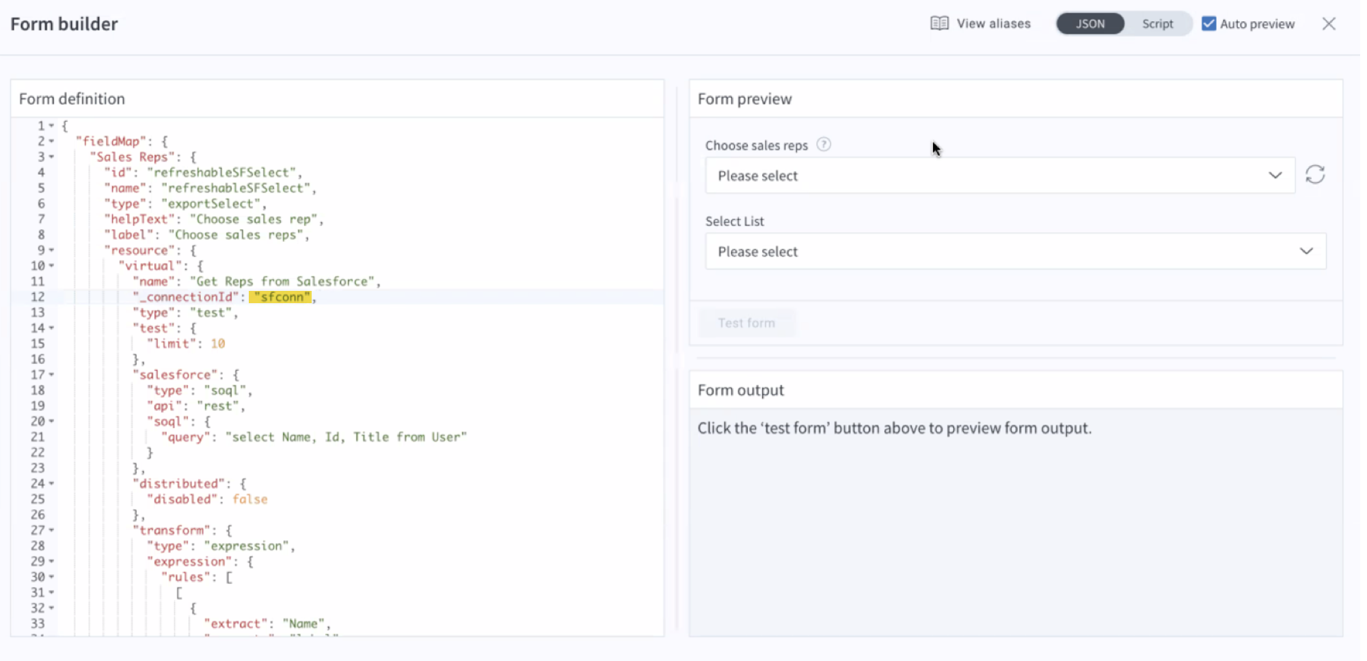Click the help icon beside Choose sales reps

coord(824,145)
